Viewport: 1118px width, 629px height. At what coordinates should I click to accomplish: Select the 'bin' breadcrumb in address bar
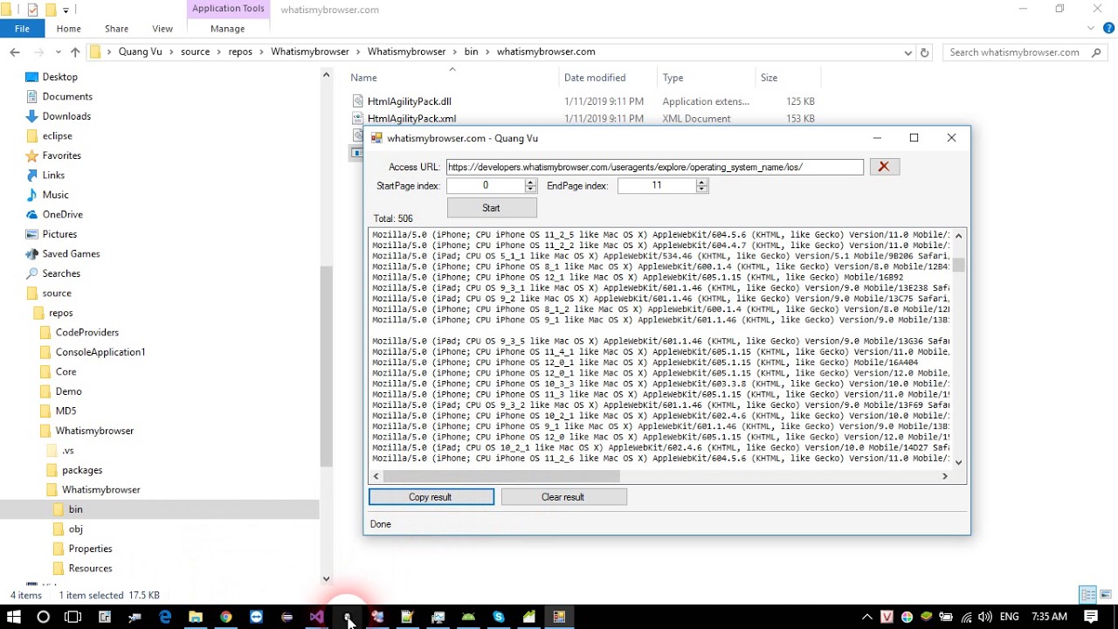point(471,52)
